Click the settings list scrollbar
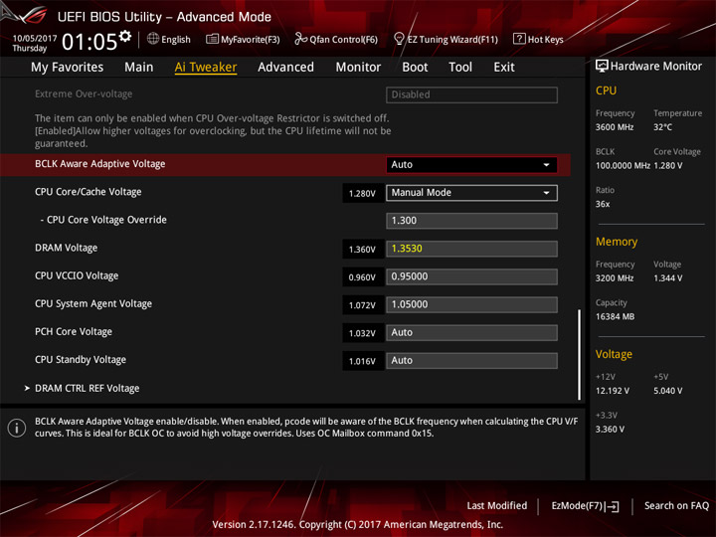Image resolution: width=716 pixels, height=537 pixels. (580, 355)
